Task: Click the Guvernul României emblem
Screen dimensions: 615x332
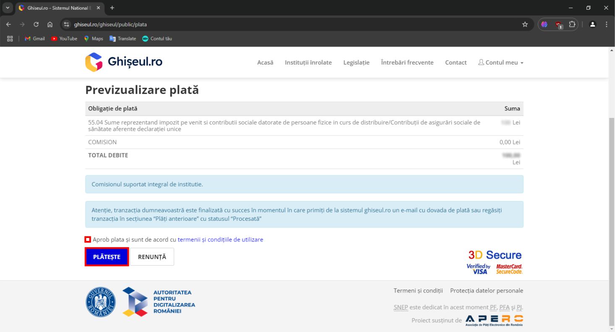Action: point(101,302)
